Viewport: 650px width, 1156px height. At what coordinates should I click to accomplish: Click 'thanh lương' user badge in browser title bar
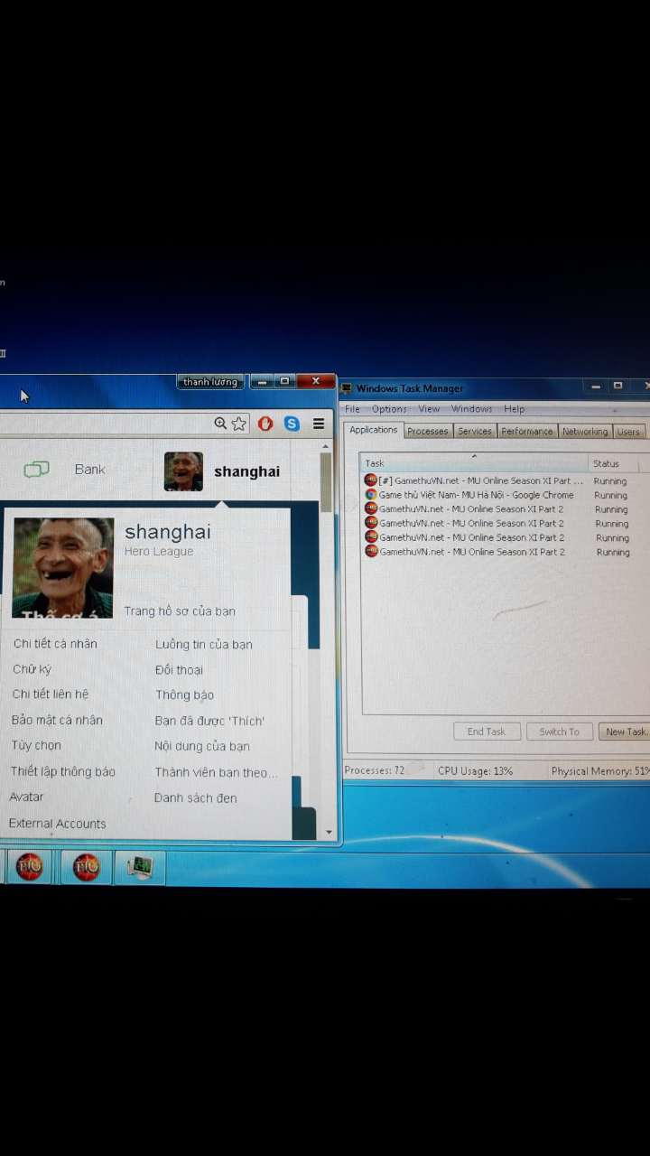point(210,382)
